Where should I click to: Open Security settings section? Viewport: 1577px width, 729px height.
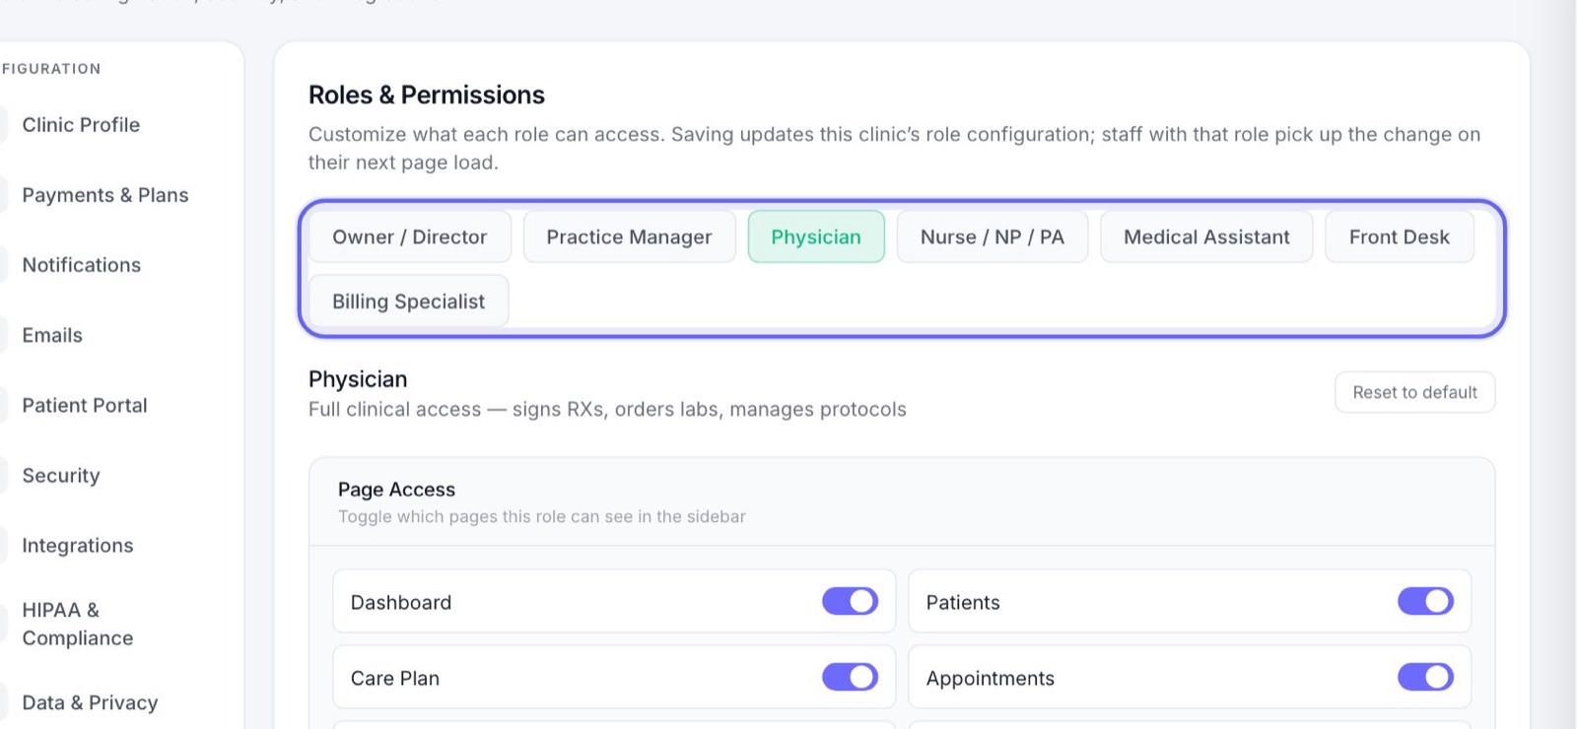click(61, 475)
